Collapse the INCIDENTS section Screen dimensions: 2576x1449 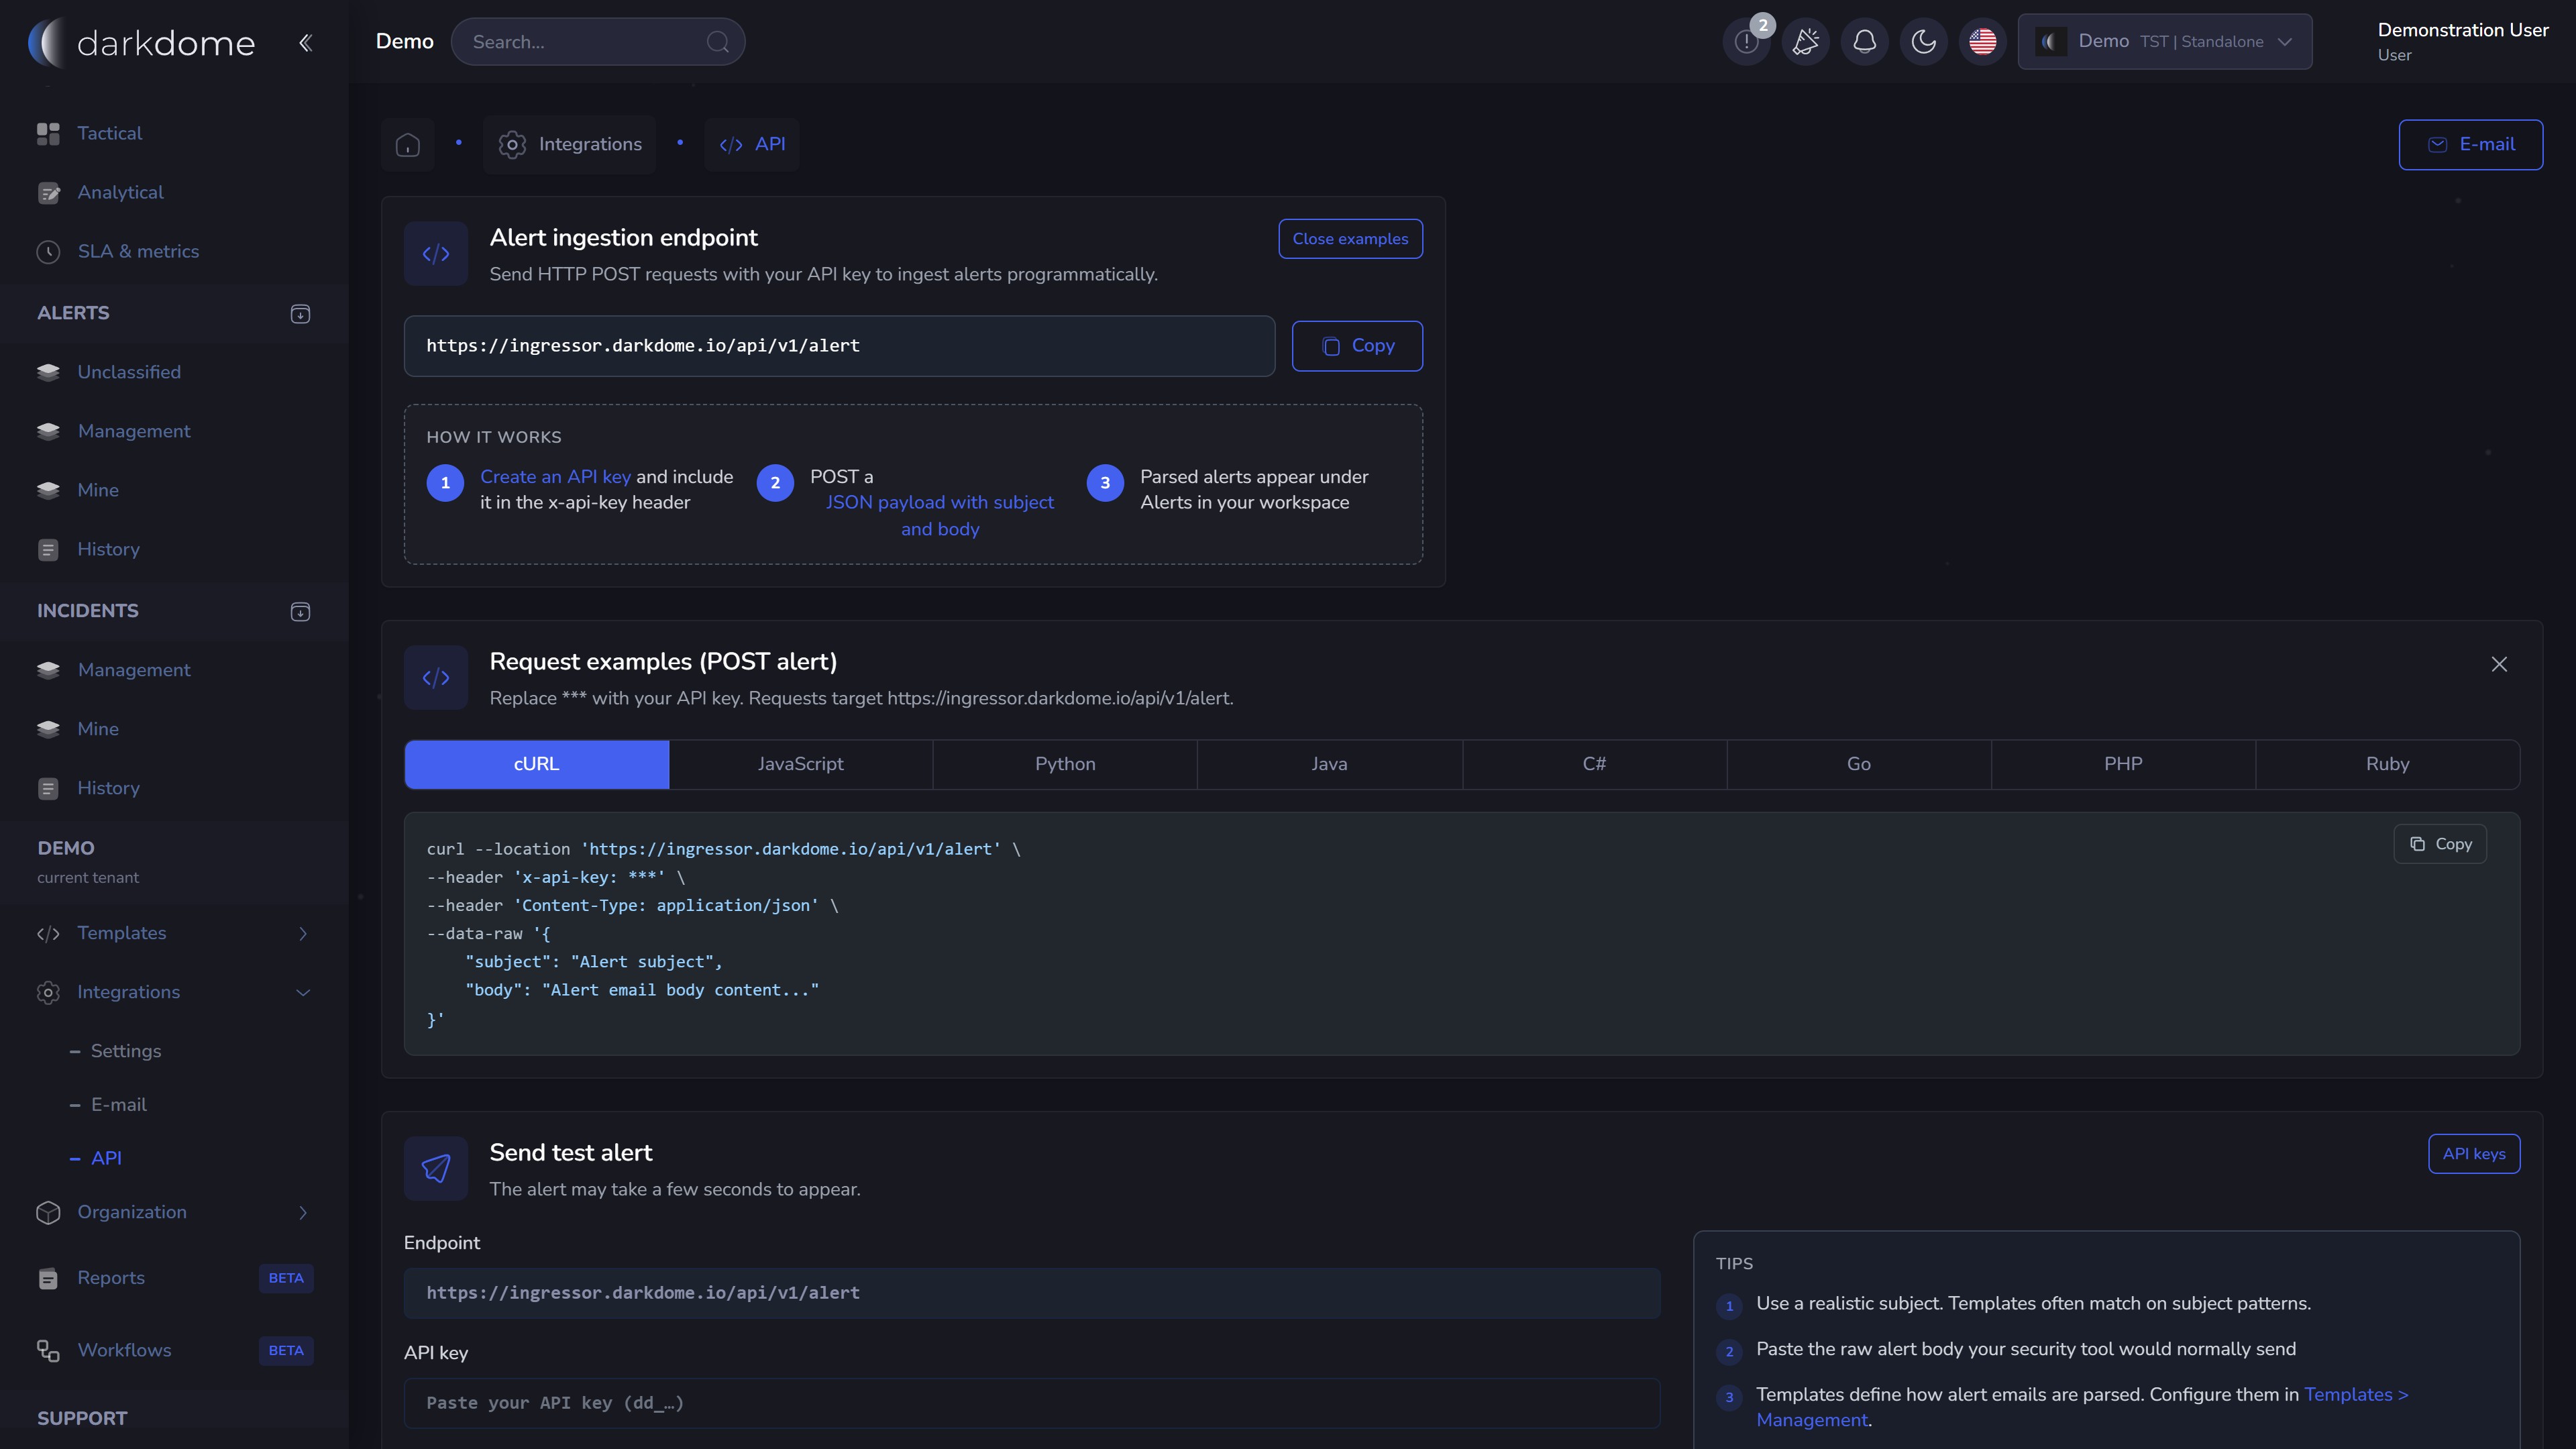pos(300,612)
